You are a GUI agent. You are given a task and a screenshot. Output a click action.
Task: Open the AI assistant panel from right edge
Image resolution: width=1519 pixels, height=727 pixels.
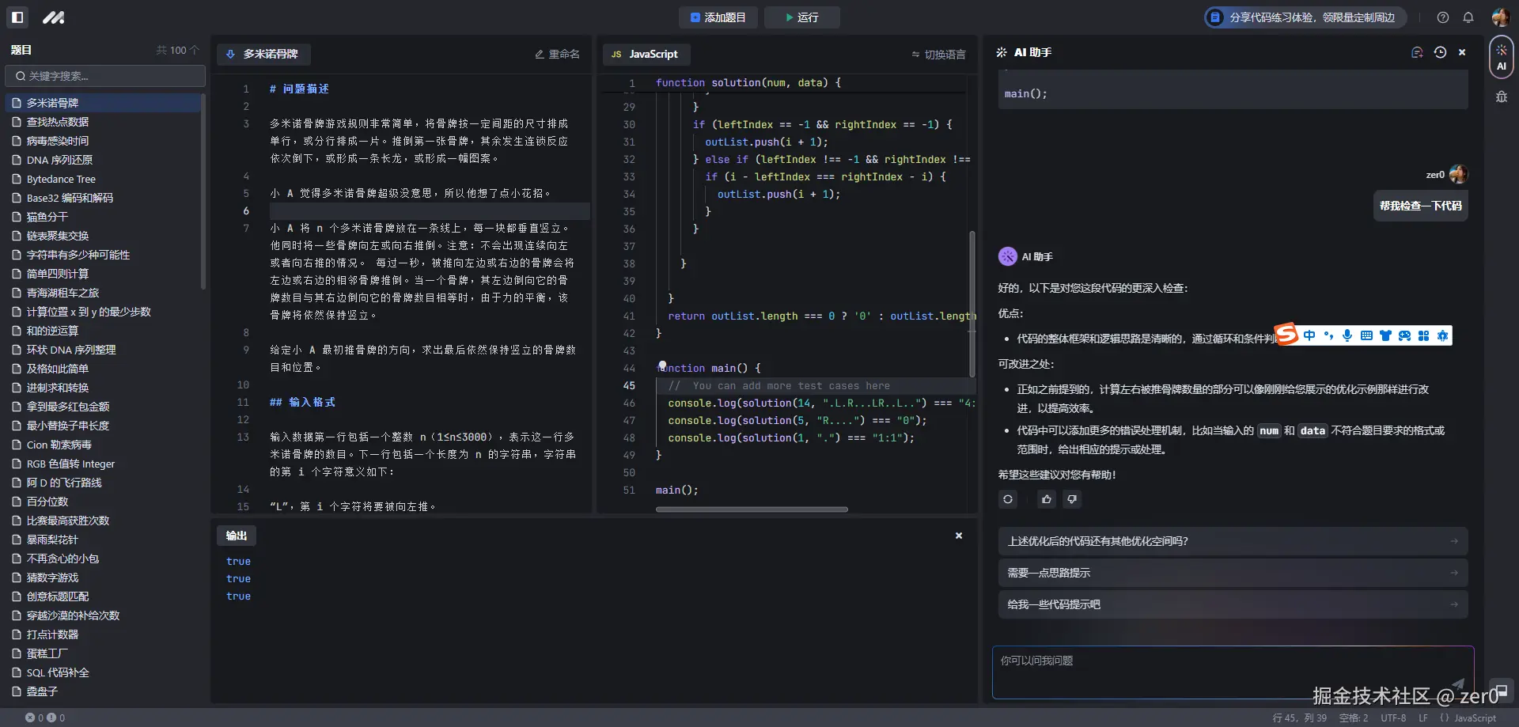(x=1501, y=55)
